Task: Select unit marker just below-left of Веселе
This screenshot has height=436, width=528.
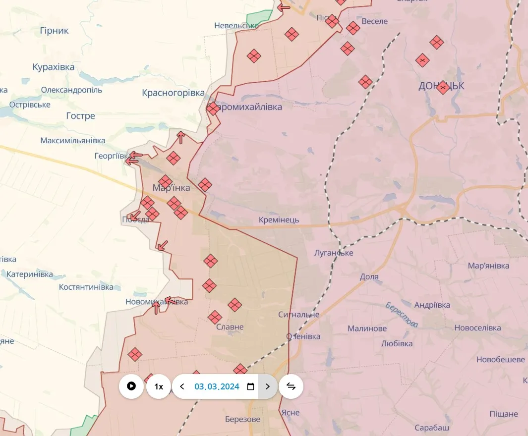Action: pyautogui.click(x=353, y=28)
